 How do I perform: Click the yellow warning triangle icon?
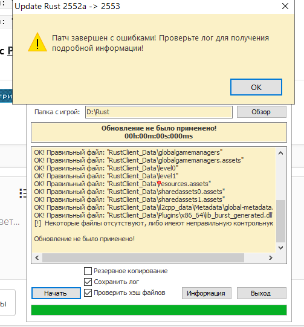pos(37,42)
